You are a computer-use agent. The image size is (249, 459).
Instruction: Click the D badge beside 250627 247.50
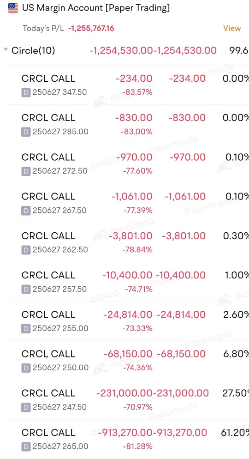26,407
